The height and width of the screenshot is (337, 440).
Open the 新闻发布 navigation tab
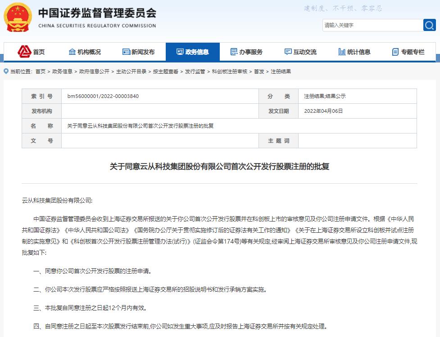click(x=139, y=52)
